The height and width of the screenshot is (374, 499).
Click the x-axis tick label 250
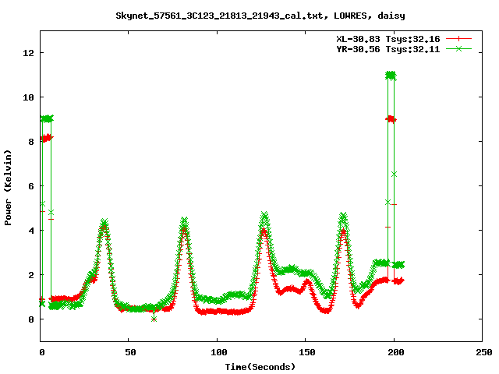(484, 352)
